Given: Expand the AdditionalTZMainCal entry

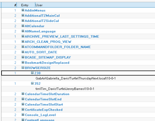Looking at the screenshot, I should [x=23, y=15].
